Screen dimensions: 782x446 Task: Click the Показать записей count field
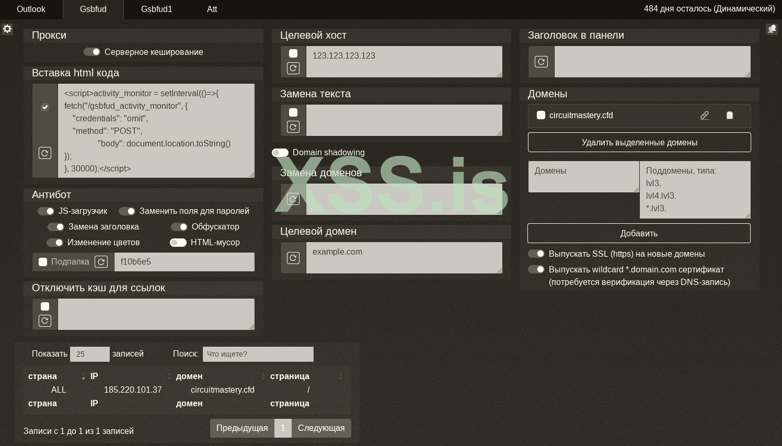[90, 354]
